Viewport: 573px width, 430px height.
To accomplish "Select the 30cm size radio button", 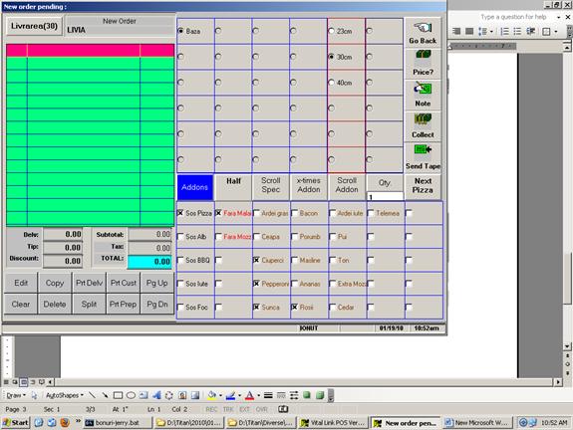I will point(331,57).
